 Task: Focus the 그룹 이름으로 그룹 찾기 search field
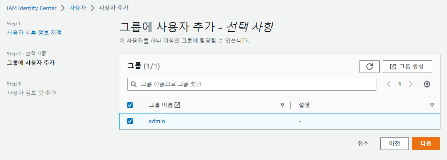tap(252, 84)
